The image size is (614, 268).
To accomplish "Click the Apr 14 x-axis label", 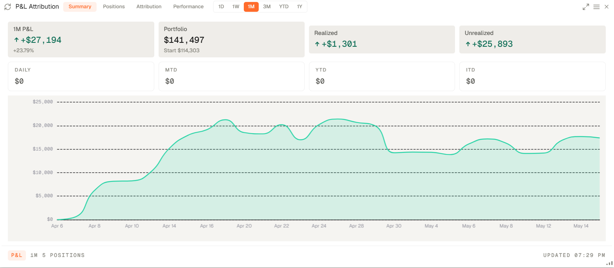I will (169, 226).
